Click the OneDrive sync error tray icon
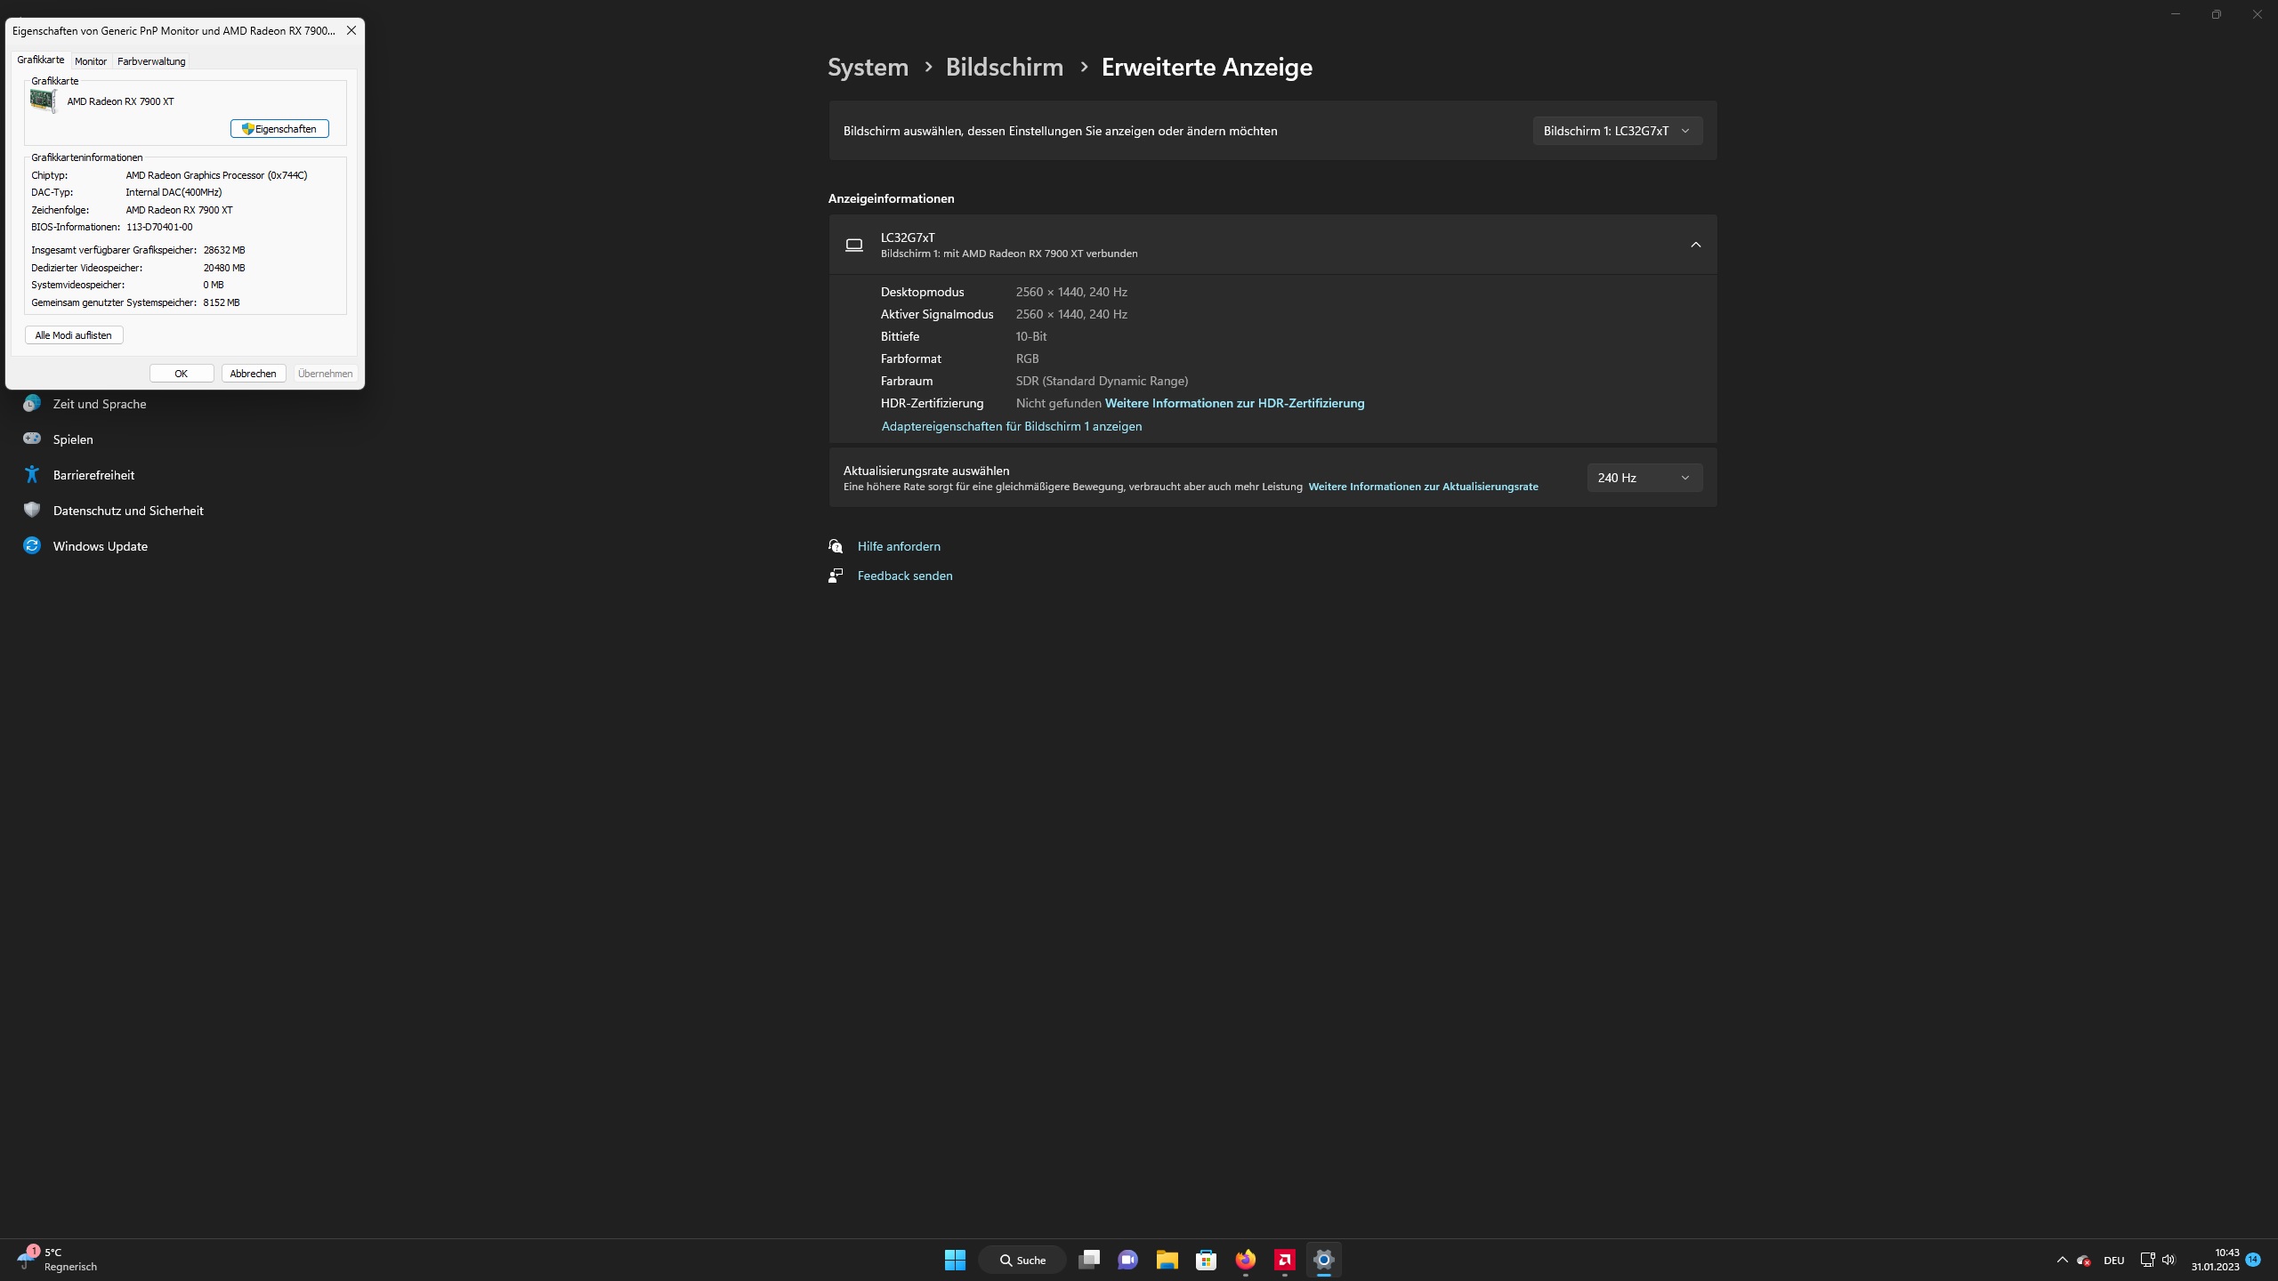This screenshot has width=2278, height=1281. 2084,1260
